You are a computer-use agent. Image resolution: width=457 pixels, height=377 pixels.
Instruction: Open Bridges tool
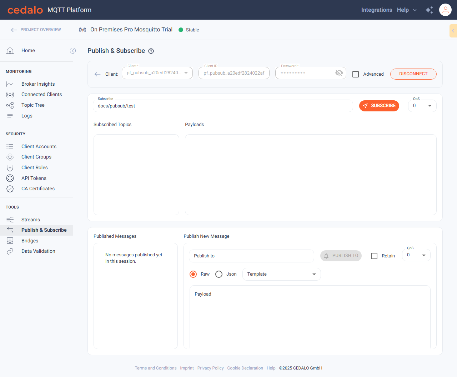click(x=30, y=241)
